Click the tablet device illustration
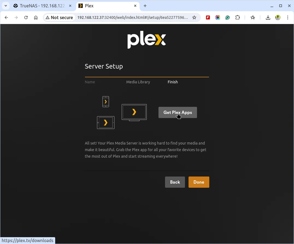The height and width of the screenshot is (244, 294). coord(106,123)
